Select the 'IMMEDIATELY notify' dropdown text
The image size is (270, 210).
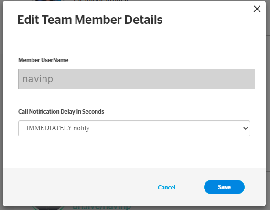(58, 128)
